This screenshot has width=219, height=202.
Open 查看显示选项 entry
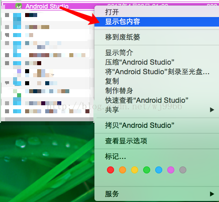pos(157,141)
